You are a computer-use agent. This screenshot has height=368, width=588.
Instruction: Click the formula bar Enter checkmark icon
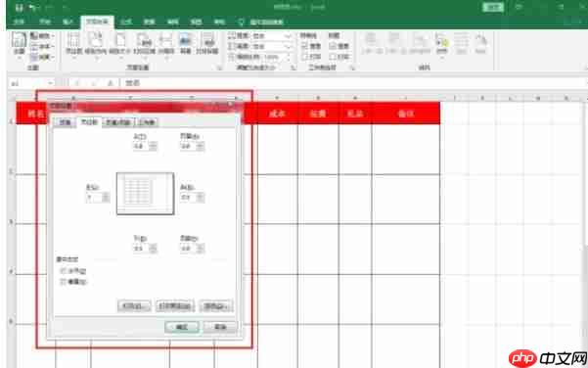[94, 83]
